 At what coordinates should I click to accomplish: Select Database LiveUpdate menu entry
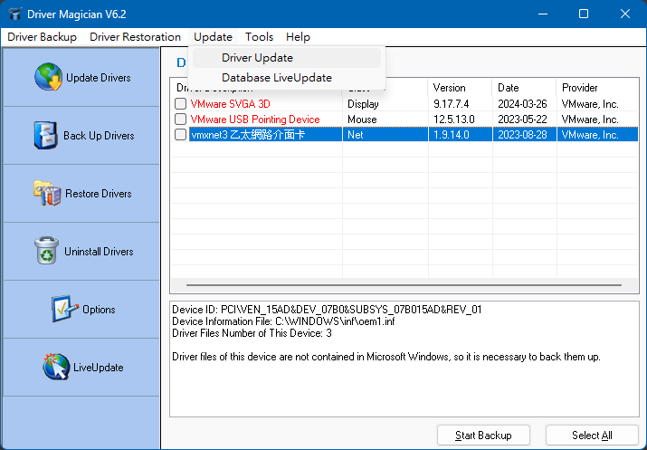[x=276, y=78]
